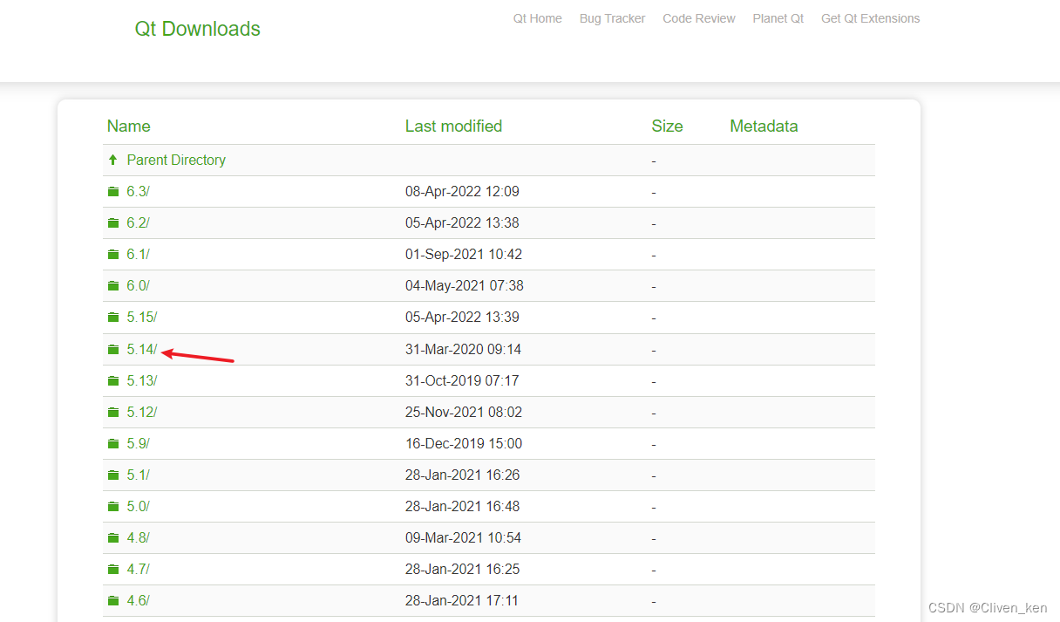
Task: Sort listing by the Name column header
Action: 129,126
